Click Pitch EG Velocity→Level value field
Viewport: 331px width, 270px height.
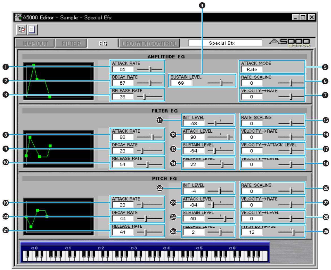pyautogui.click(x=252, y=219)
